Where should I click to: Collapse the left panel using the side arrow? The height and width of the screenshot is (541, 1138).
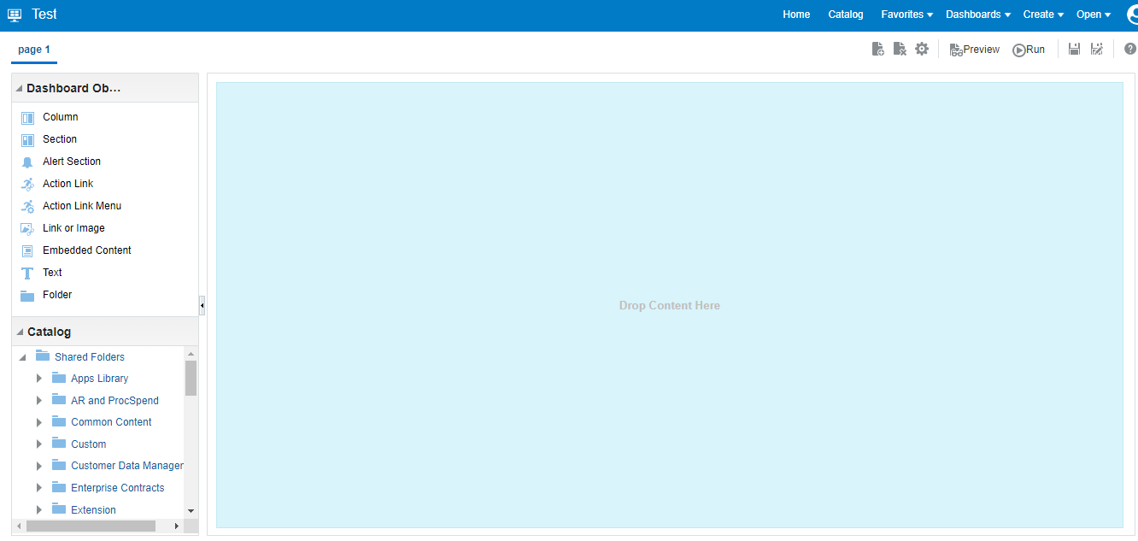tap(202, 304)
